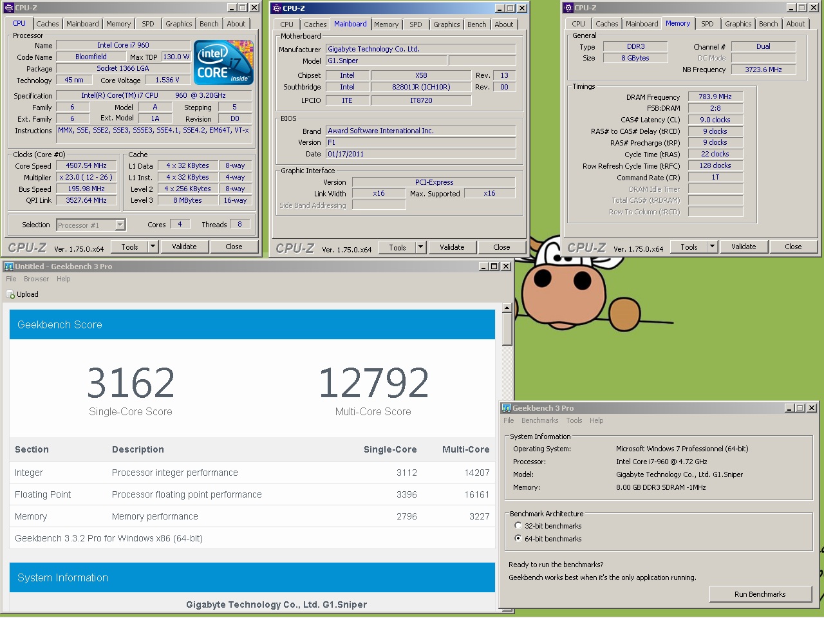Click Close button in Memory window
The width and height of the screenshot is (824, 618).
pyautogui.click(x=793, y=247)
